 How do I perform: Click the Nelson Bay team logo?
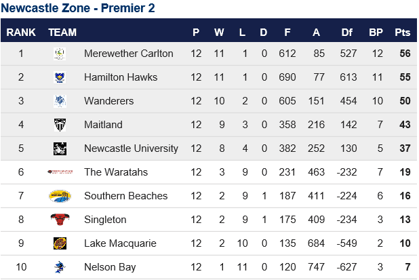[60, 267]
